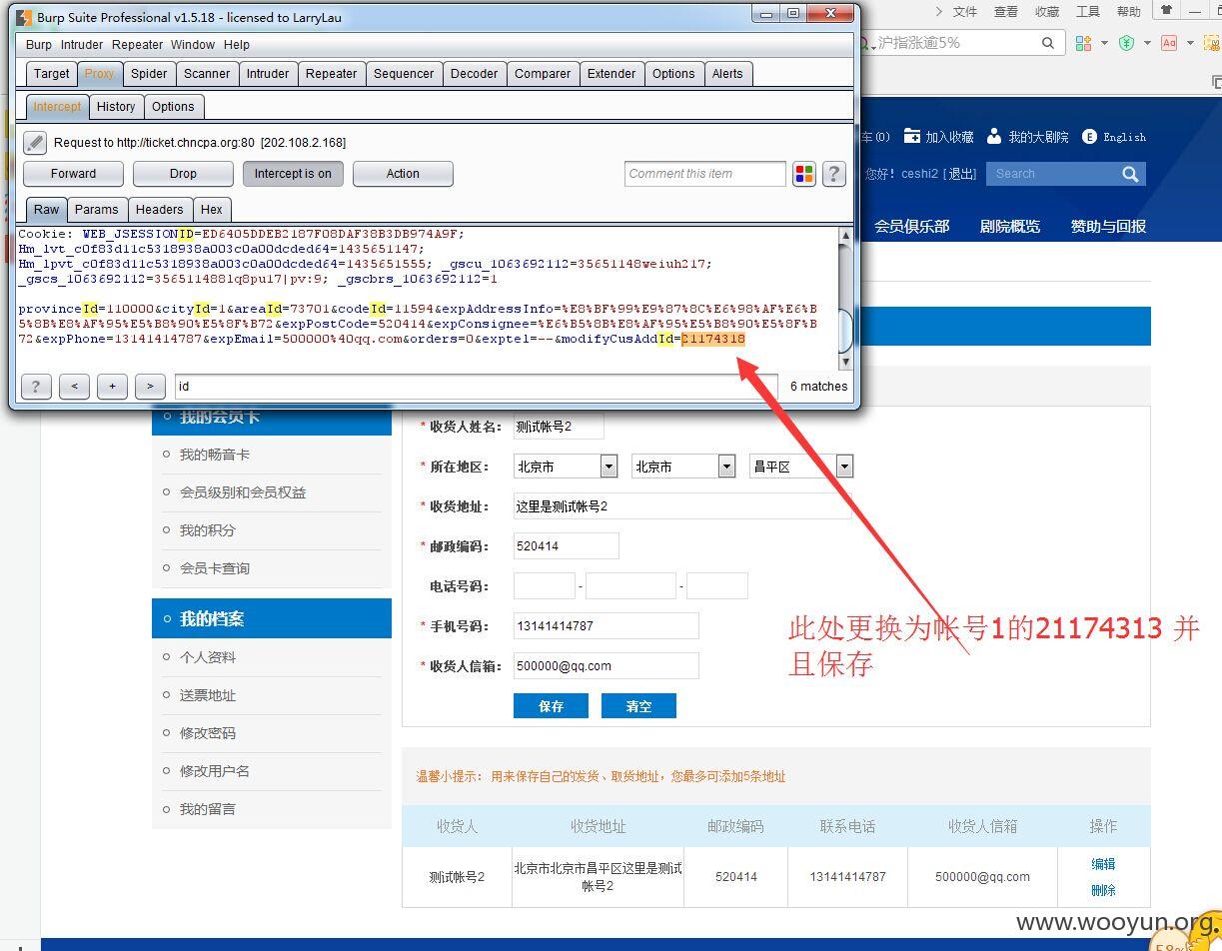Switch to the Params view tab
This screenshot has height=951, width=1222.
pos(97,210)
